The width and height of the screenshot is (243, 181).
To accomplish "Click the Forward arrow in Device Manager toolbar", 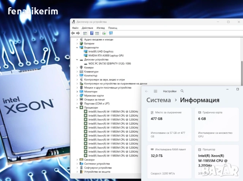I will 78,33.
